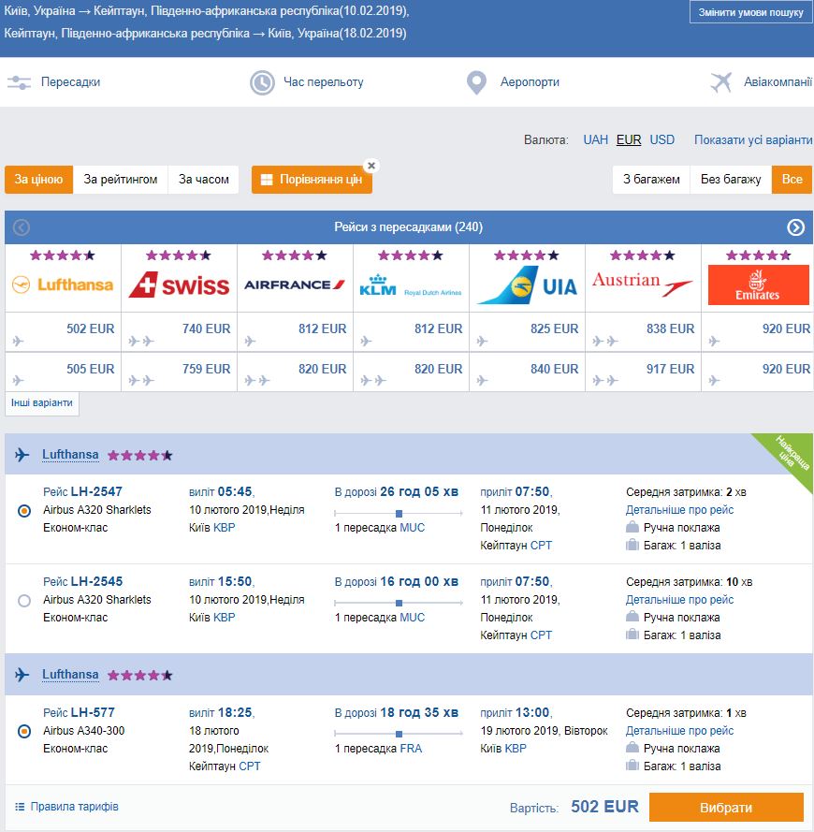The image size is (814, 832).
Task: Click hand luggage icon of LH-577
Action: (632, 748)
